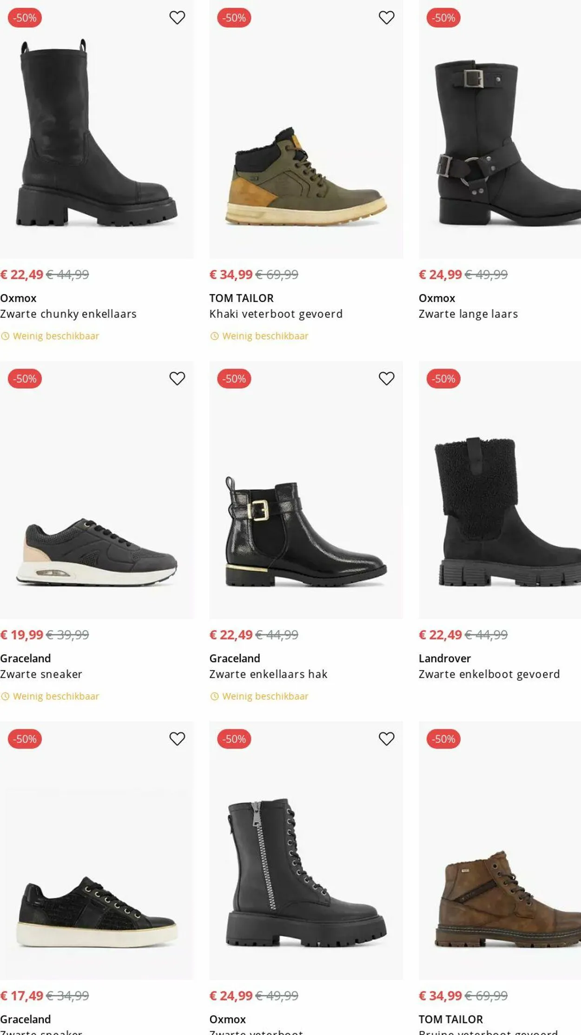
Task: Open Zwarte lange laars product link
Action: pos(468,314)
